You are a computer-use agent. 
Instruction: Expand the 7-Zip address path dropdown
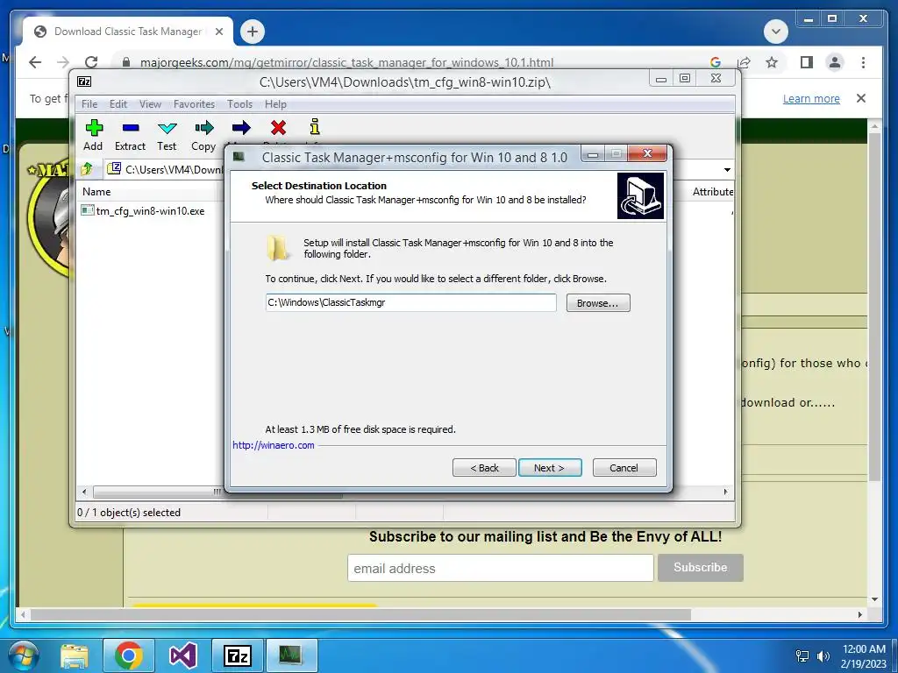[x=727, y=169]
